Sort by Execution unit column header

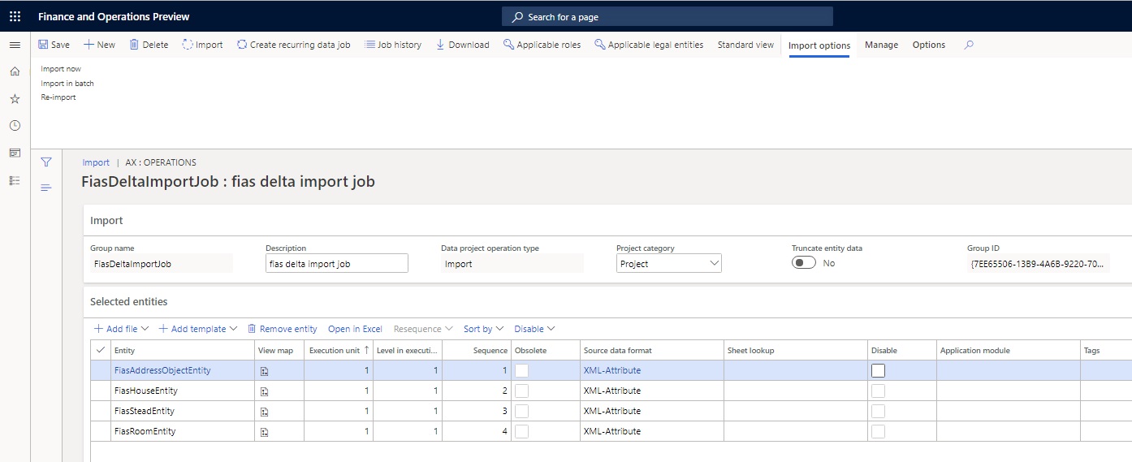pyautogui.click(x=339, y=350)
